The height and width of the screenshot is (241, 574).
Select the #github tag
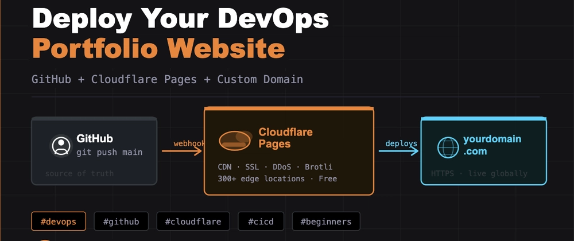point(121,221)
